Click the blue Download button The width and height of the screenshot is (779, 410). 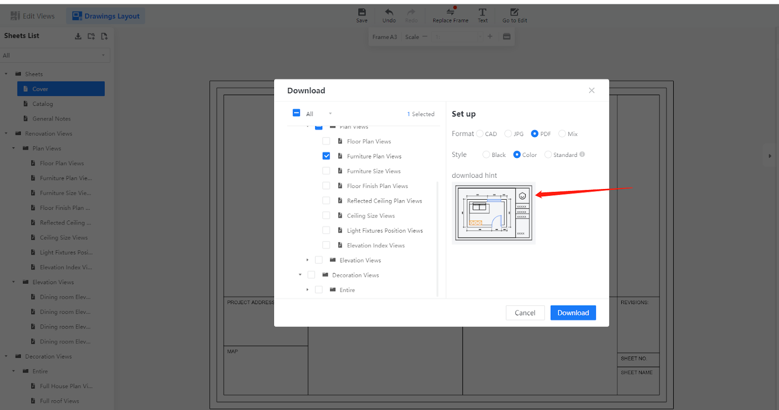(x=573, y=313)
